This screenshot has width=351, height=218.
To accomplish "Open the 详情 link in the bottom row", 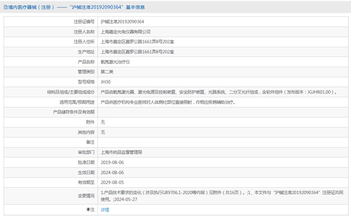I will coord(105,210).
